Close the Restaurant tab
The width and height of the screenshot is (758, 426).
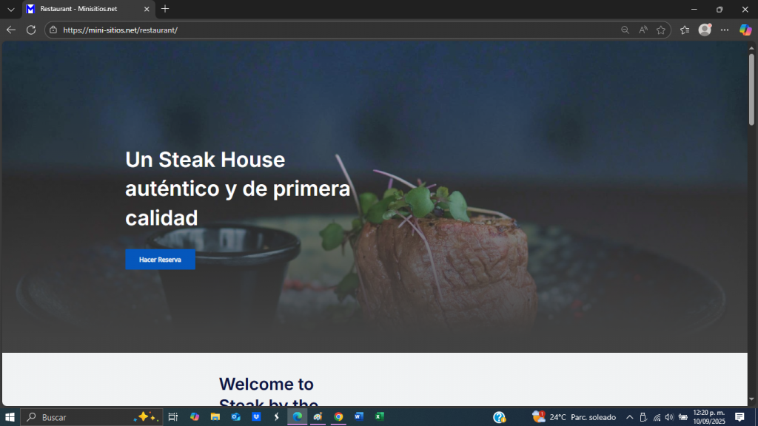click(x=147, y=9)
